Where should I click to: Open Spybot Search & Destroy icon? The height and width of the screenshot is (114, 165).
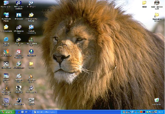[6, 76]
